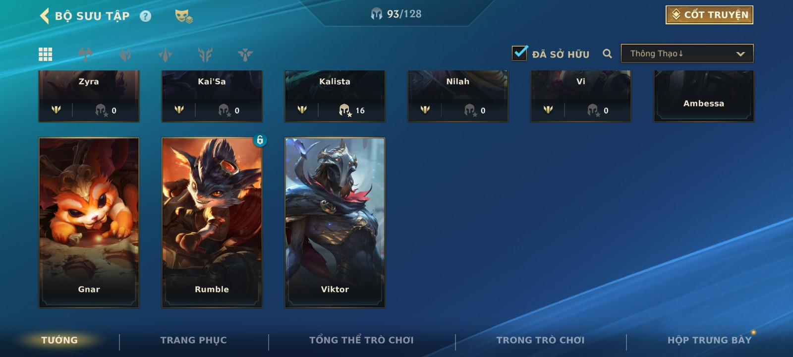This screenshot has width=793, height=357.
Task: Select the all-roles grid filter icon
Action: (46, 54)
